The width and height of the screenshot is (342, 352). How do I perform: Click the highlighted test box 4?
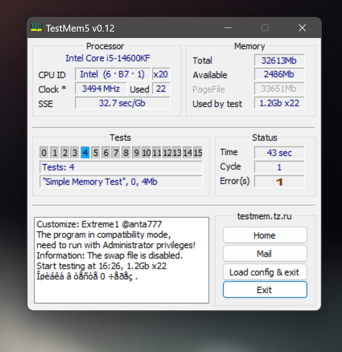click(85, 153)
